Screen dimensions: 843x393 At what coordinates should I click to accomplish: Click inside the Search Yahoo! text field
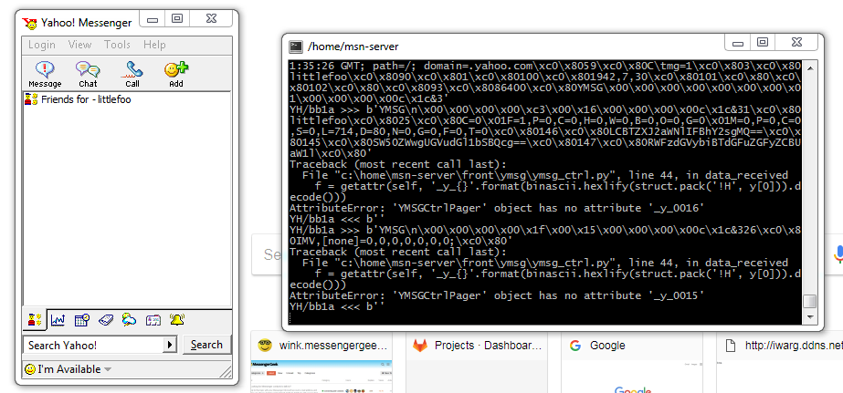pyautogui.click(x=92, y=345)
